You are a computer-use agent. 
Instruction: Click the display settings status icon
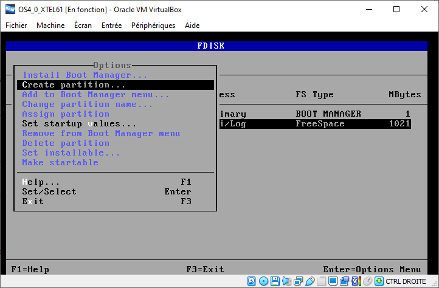[x=333, y=281]
